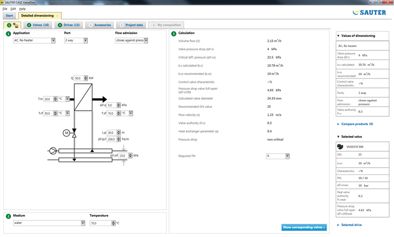Screen dimensions: 394x237
Task: Close the Detailed dimensioning tab
Action: (57, 16)
